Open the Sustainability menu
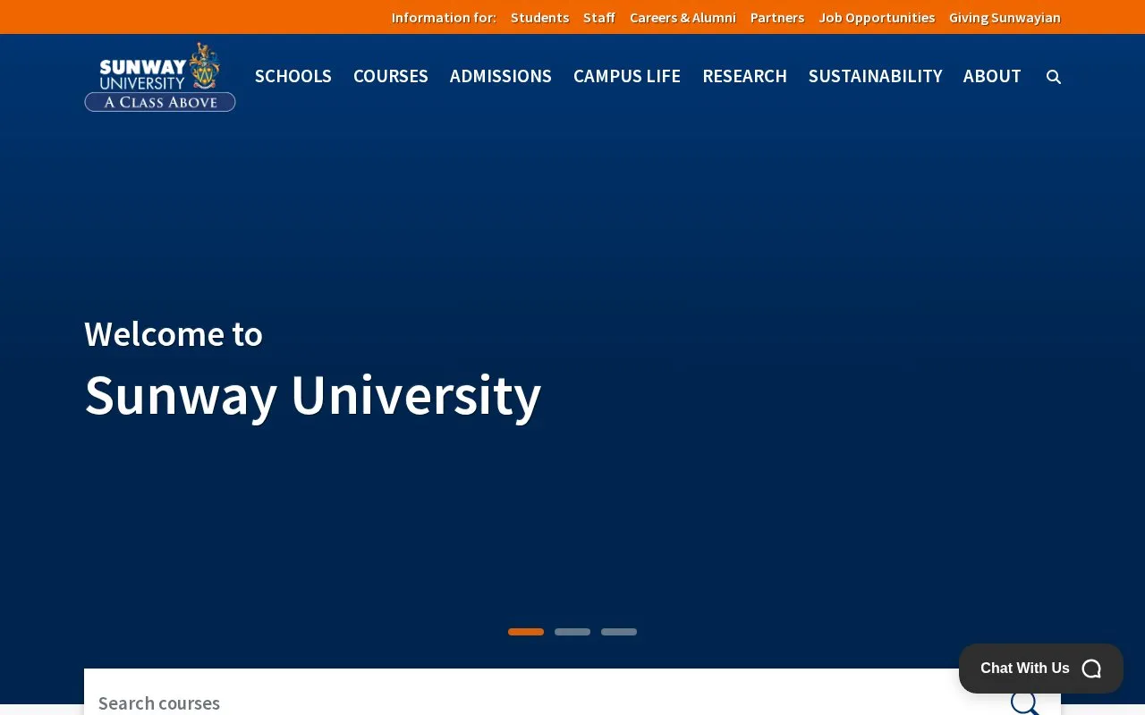Viewport: 1145px width, 715px height. (x=876, y=76)
